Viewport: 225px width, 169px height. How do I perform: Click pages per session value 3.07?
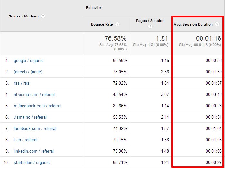click(x=165, y=94)
